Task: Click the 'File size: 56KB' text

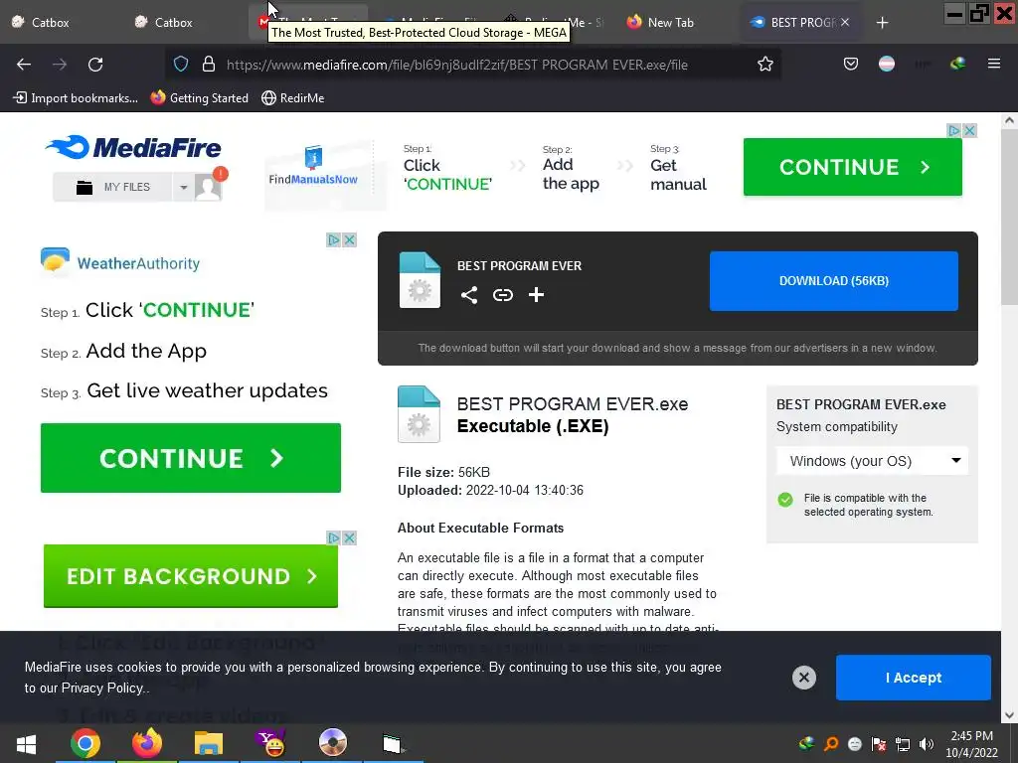Action: tap(443, 472)
